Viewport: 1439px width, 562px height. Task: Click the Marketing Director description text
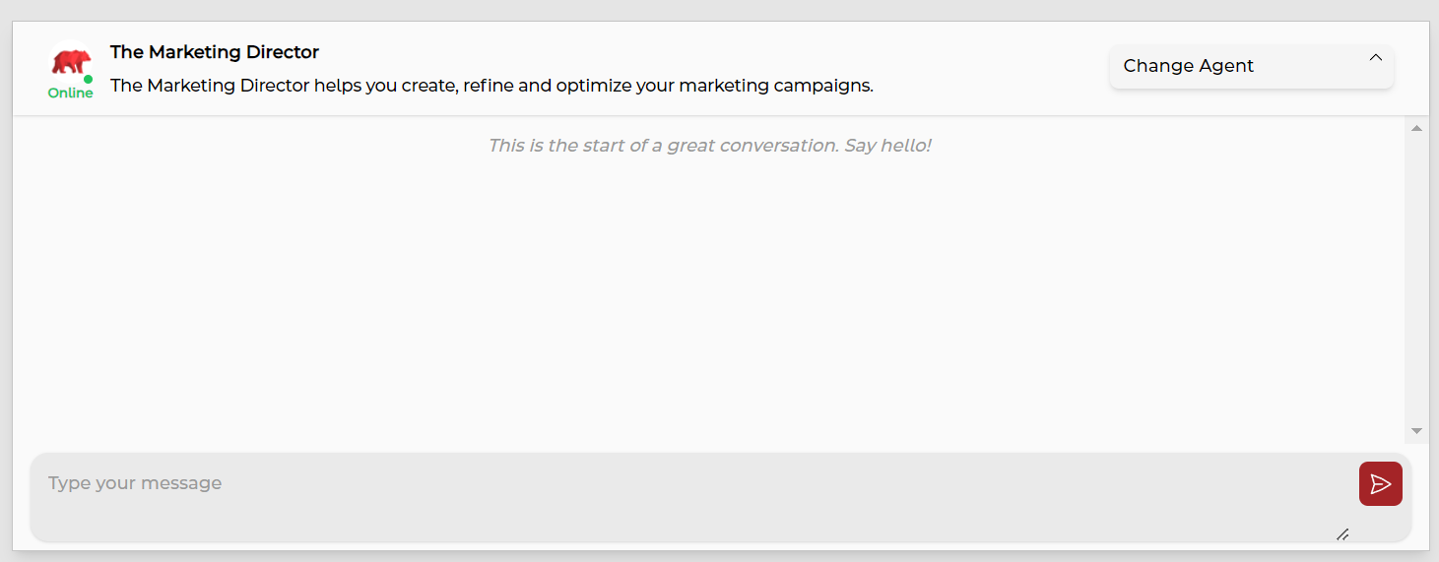(x=491, y=86)
